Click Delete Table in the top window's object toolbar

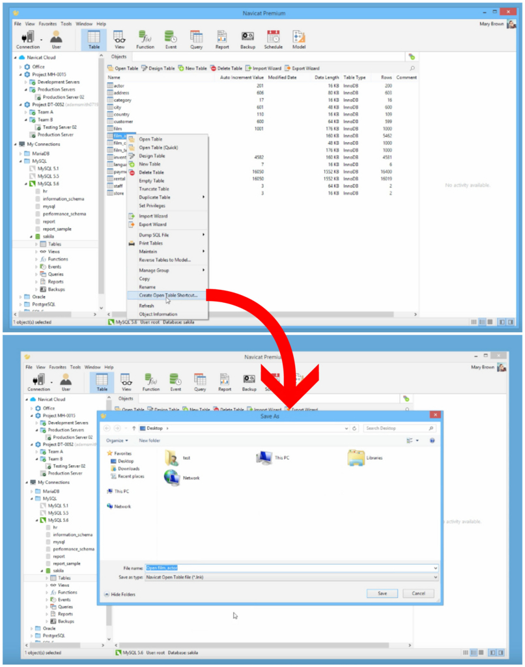[226, 68]
